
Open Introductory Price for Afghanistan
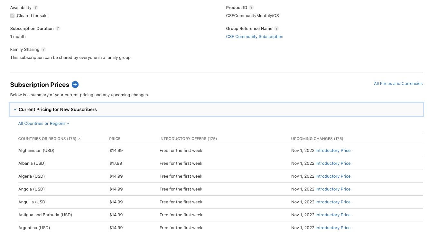(x=333, y=150)
